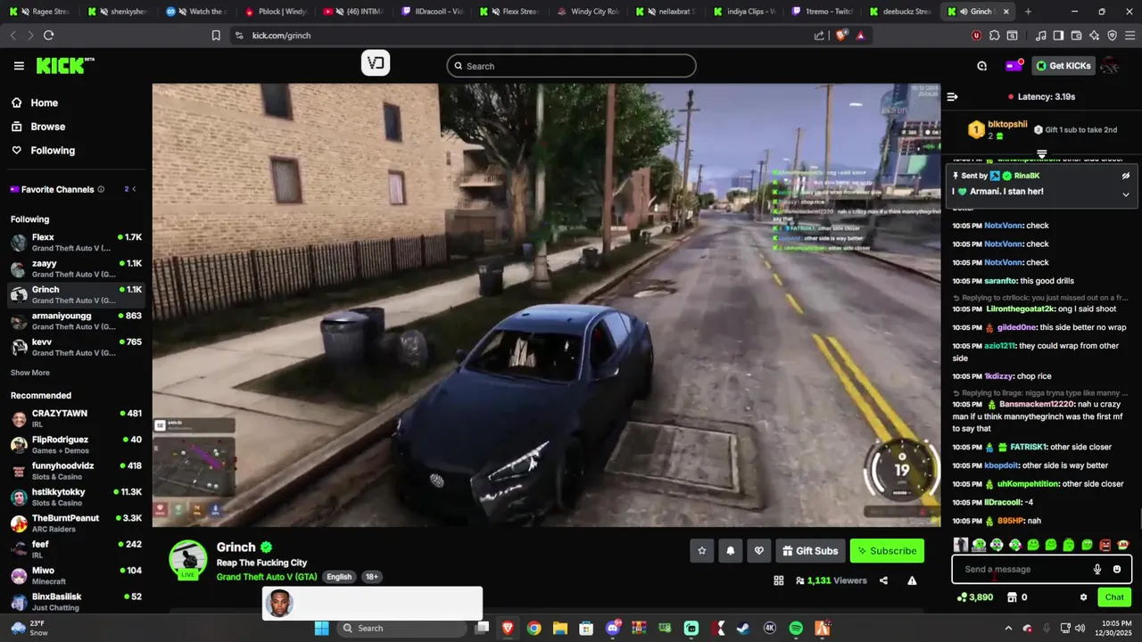Open the multi-stream grid icon below video
Viewport: 1142px width, 642px height.
point(778,580)
